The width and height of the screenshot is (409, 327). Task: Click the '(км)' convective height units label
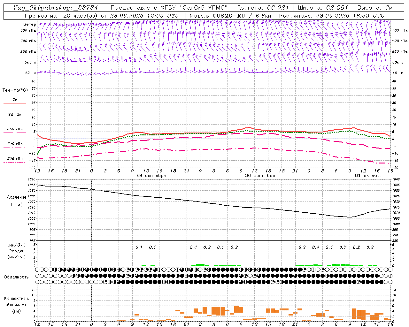click(x=16, y=311)
